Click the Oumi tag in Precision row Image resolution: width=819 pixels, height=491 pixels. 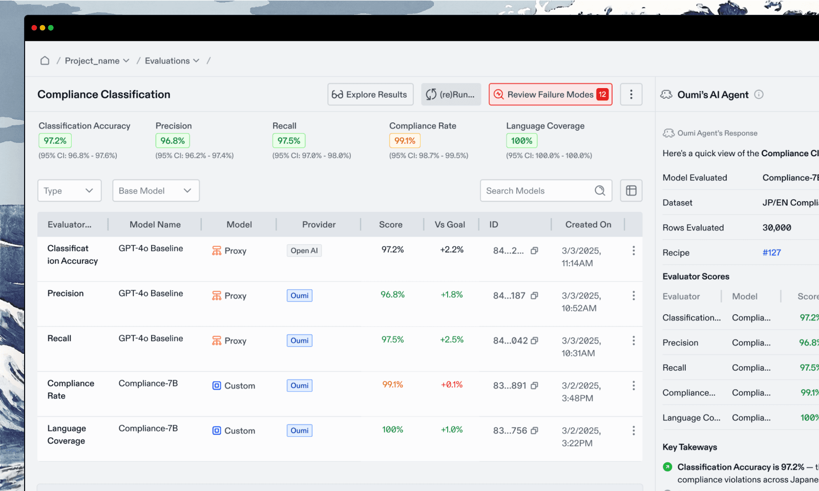(300, 295)
